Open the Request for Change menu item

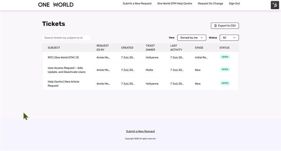211,3
